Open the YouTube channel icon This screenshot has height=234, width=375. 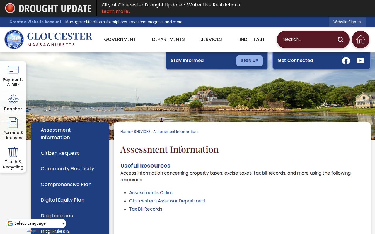(x=360, y=61)
